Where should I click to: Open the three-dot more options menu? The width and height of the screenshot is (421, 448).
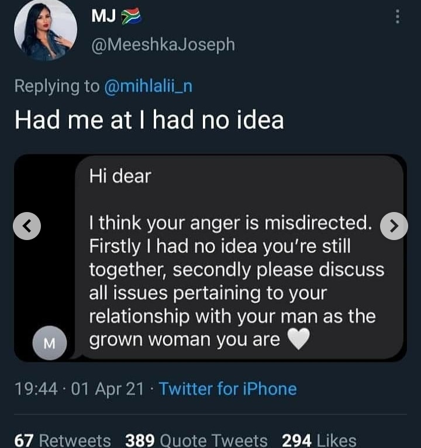(398, 16)
